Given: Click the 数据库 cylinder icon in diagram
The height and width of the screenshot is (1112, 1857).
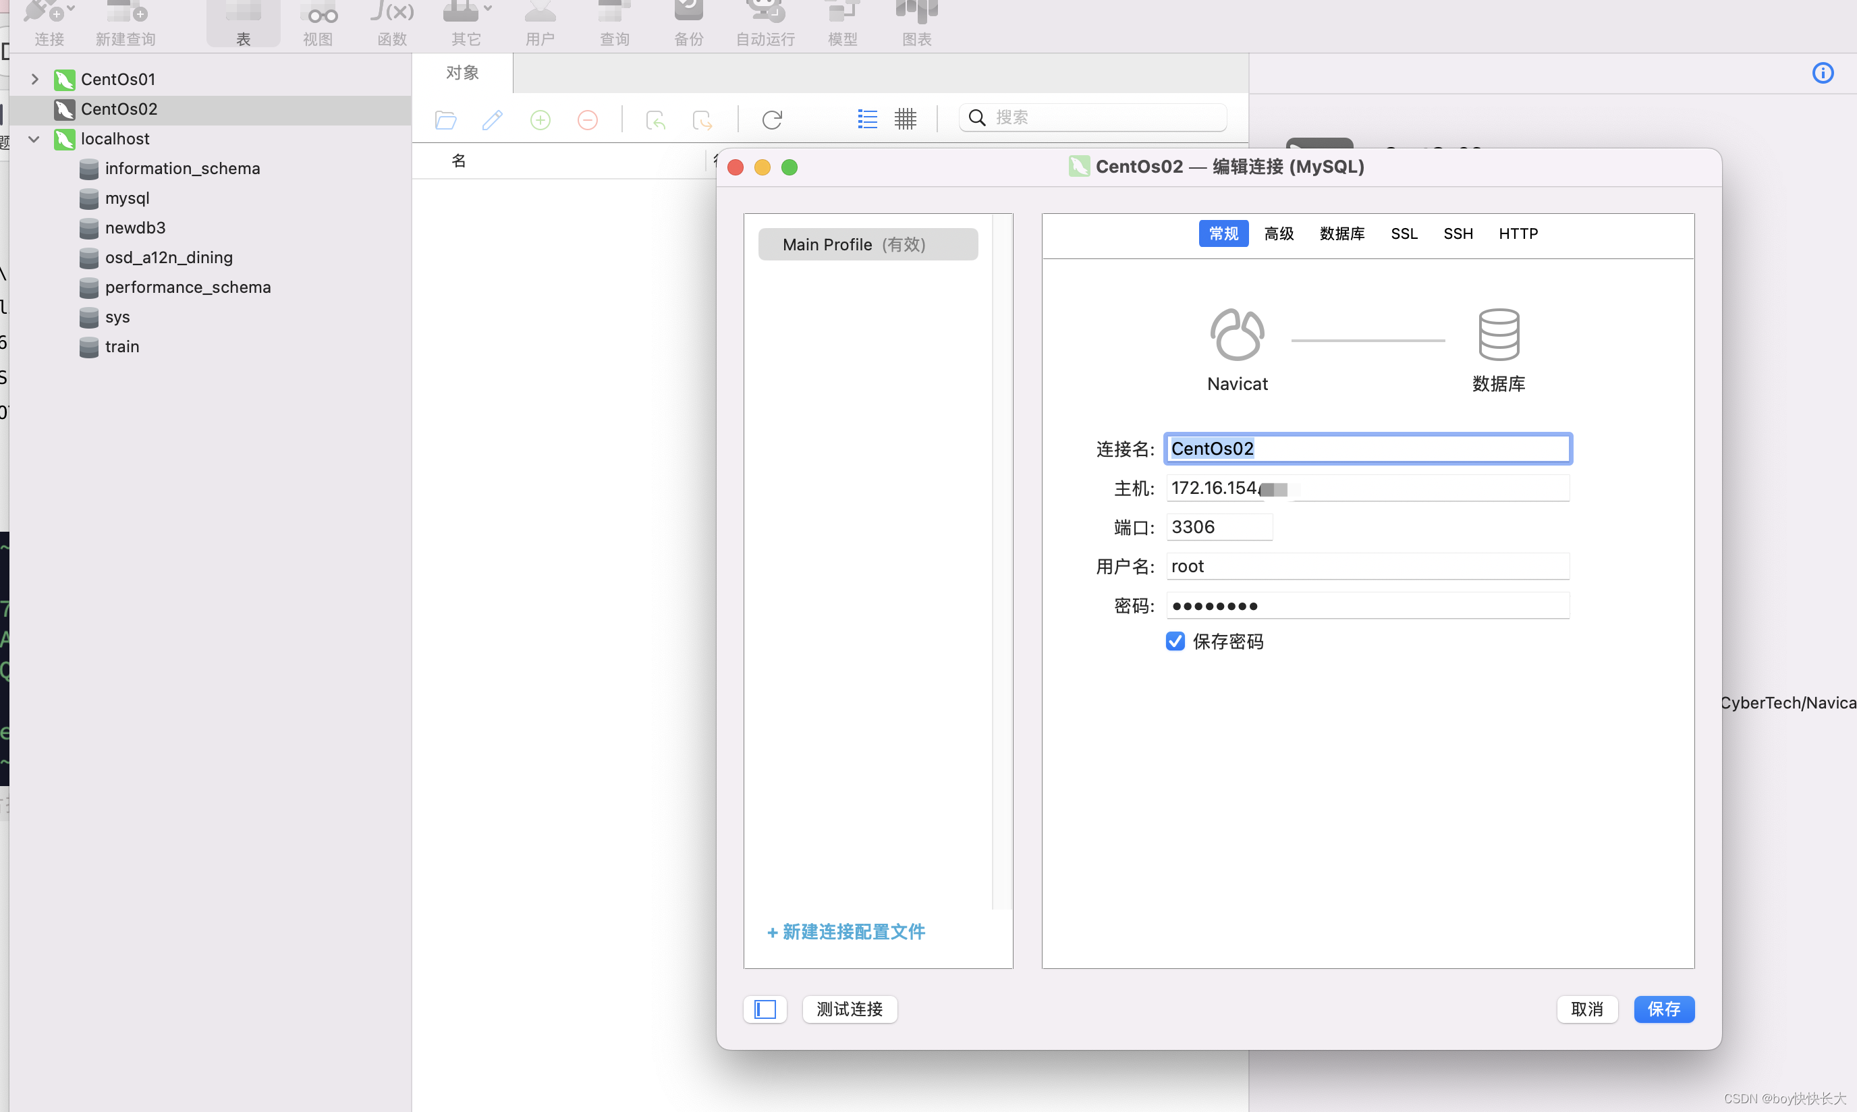Looking at the screenshot, I should [x=1499, y=334].
